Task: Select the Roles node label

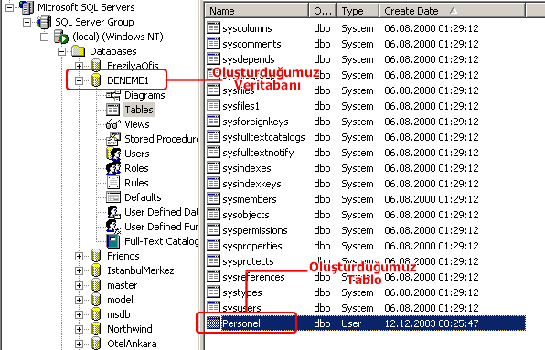Action: click(136, 168)
